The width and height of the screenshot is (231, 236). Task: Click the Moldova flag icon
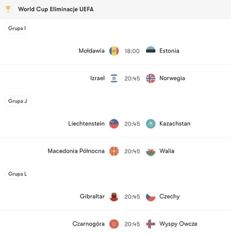(114, 51)
